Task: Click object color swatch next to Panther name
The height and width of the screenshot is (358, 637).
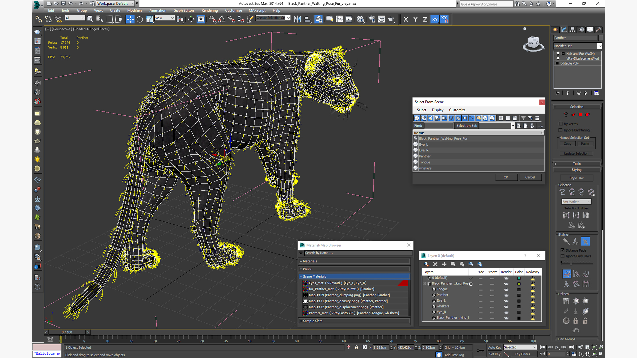Action: [601, 38]
